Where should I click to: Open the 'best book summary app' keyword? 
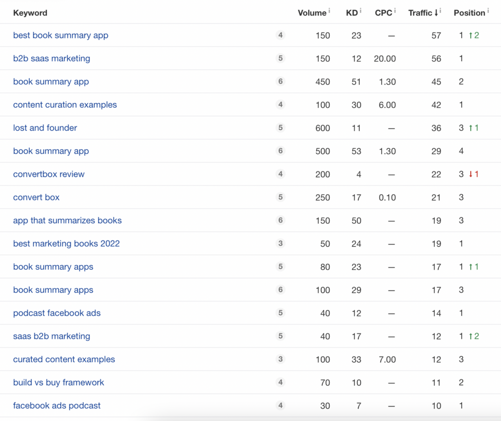61,35
